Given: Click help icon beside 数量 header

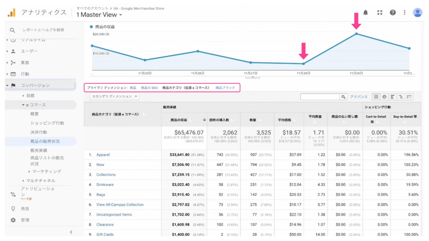Looking at the screenshot, I should [260, 120].
